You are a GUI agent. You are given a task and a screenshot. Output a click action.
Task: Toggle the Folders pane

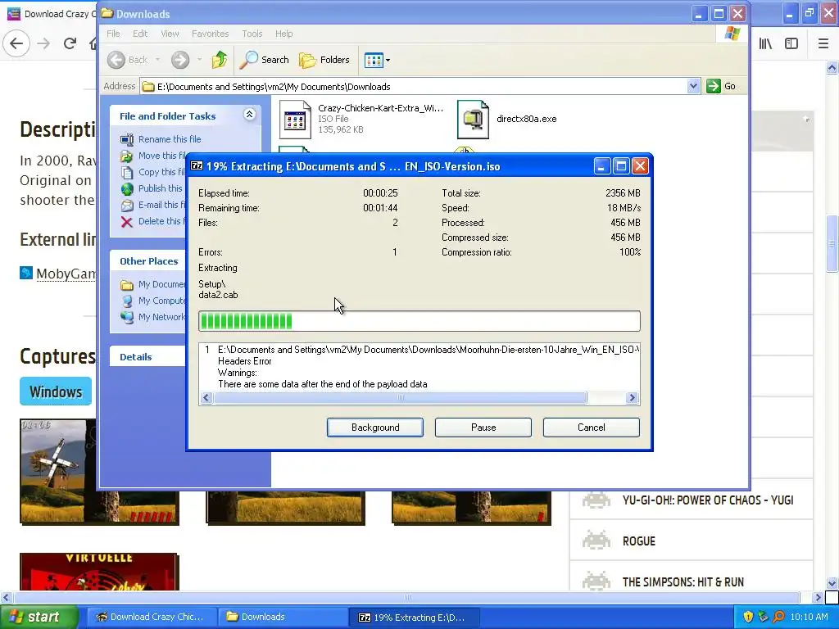(x=324, y=60)
